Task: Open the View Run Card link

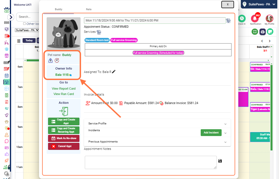Action: (64, 94)
